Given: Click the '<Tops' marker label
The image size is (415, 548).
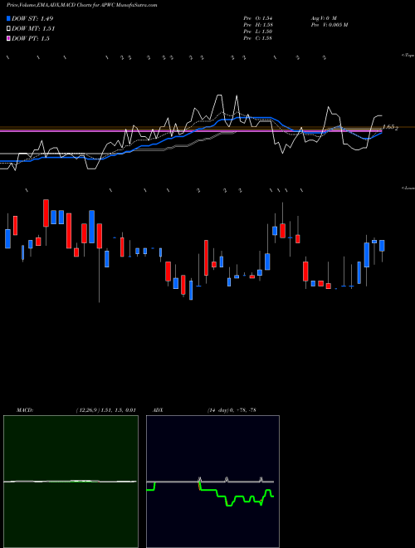Looking at the screenshot, I should point(408,56).
